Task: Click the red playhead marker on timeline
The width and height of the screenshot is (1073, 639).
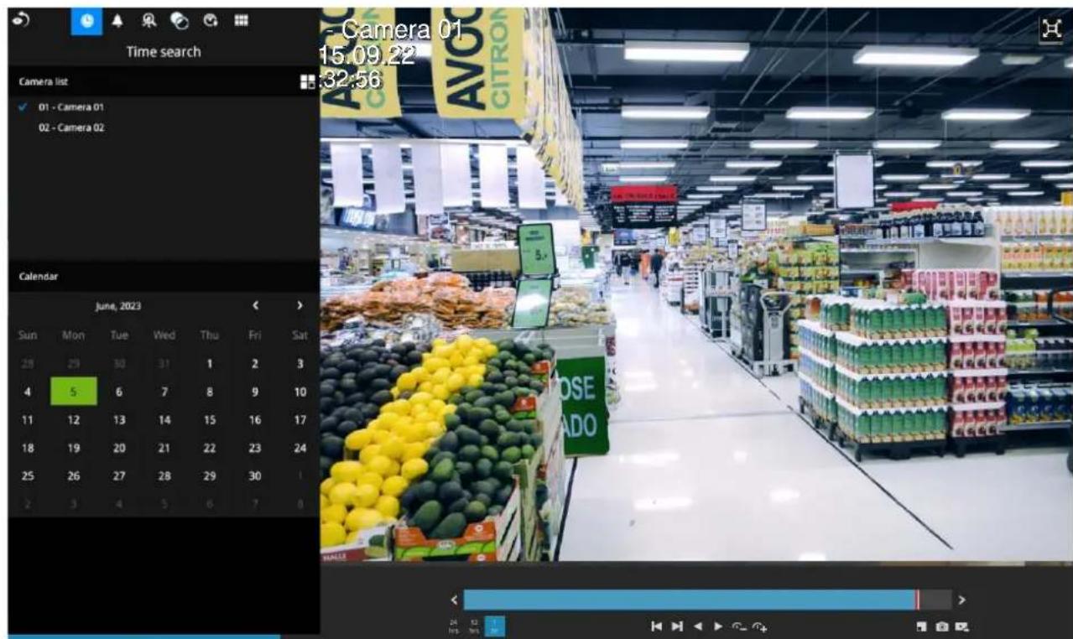Action: [x=917, y=600]
